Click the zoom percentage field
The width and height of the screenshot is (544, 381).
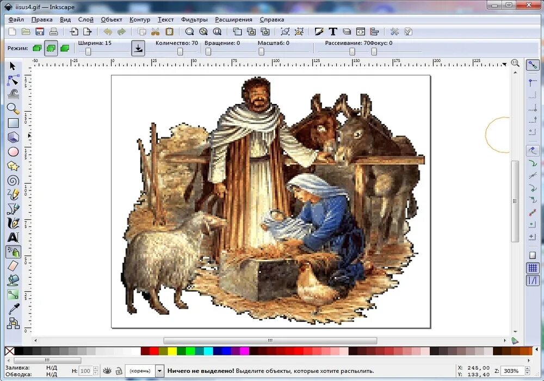tap(512, 371)
